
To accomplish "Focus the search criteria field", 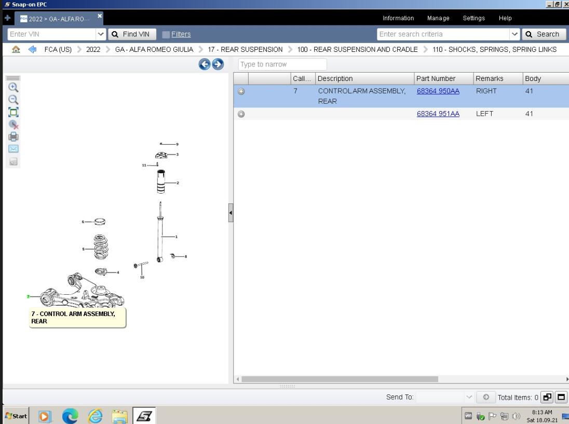I will coord(443,34).
